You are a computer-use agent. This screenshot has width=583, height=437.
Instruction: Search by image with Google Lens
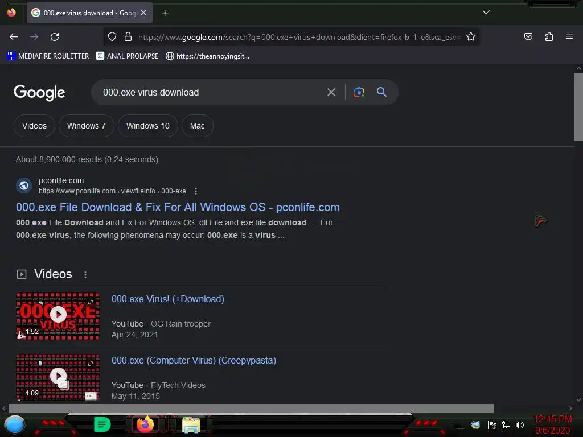click(359, 92)
